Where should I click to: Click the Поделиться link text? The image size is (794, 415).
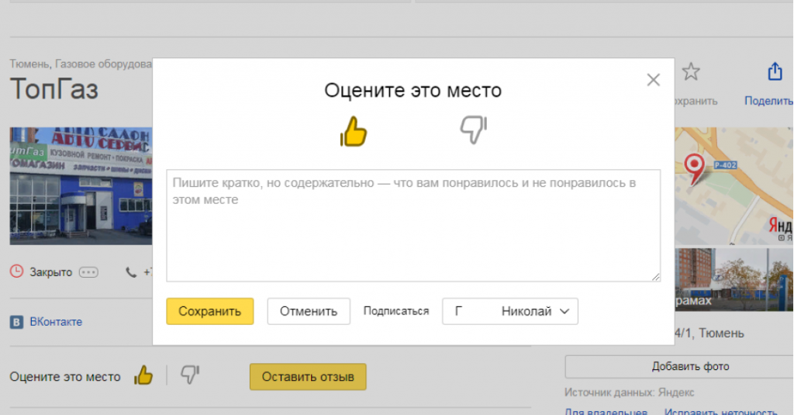pyautogui.click(x=768, y=101)
